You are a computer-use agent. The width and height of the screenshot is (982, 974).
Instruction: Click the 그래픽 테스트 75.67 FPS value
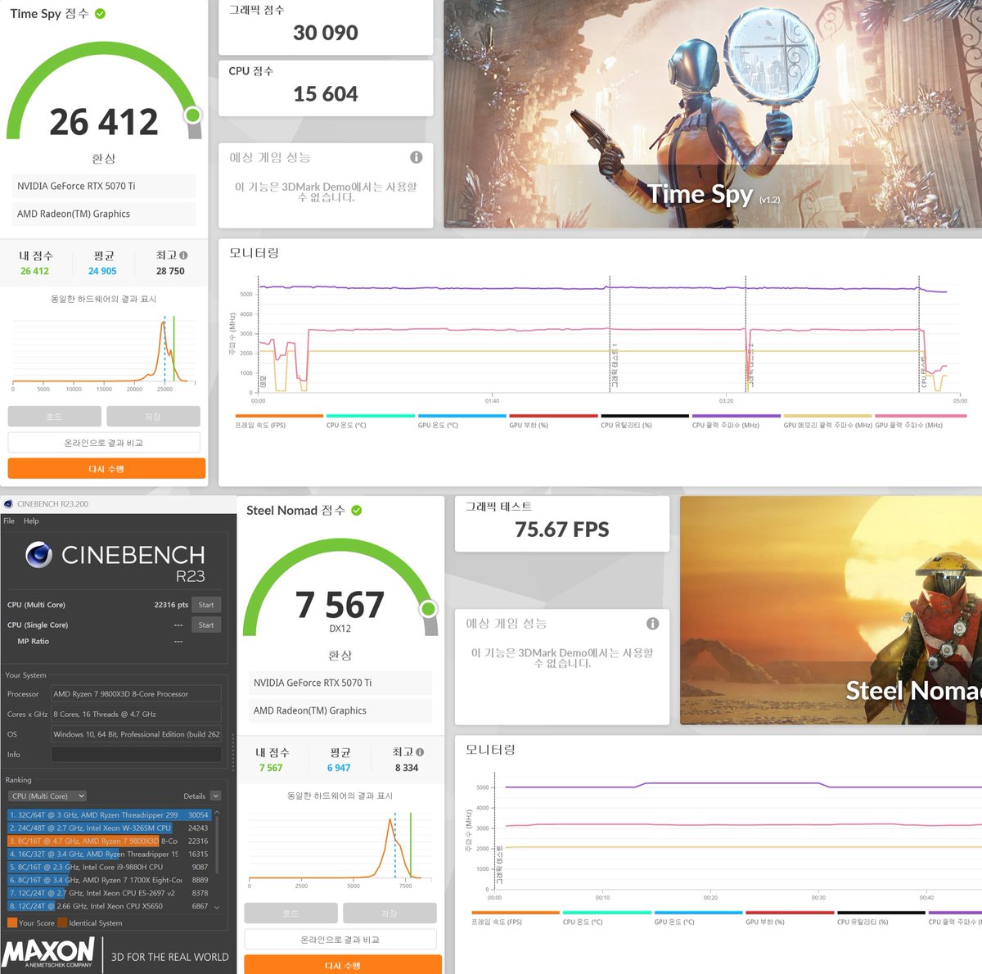pos(562,530)
